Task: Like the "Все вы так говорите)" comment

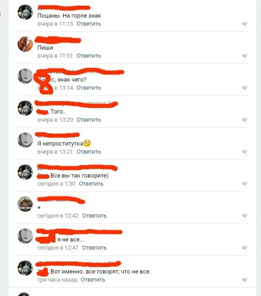Action: click(x=244, y=184)
